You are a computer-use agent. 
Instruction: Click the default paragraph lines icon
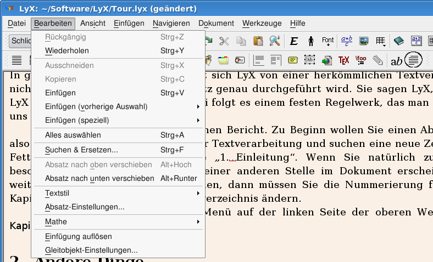click(x=17, y=60)
